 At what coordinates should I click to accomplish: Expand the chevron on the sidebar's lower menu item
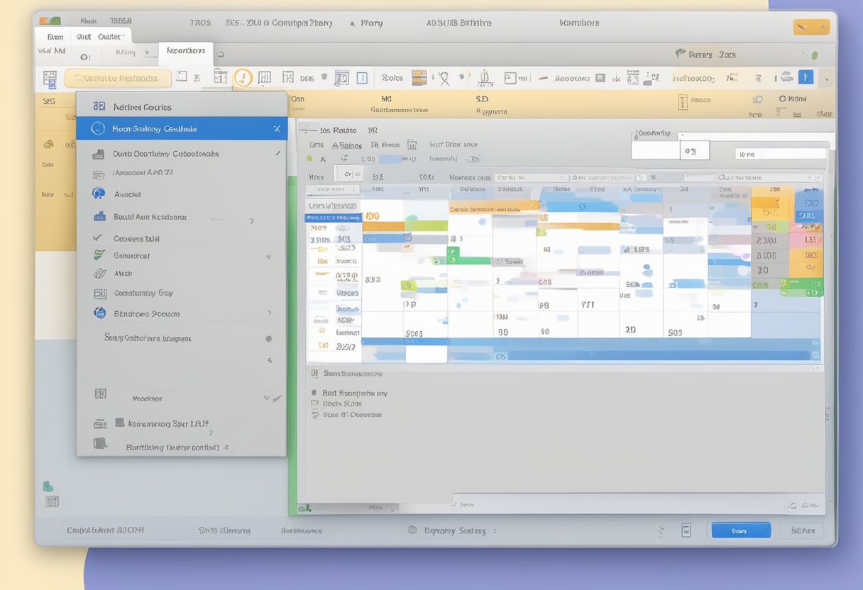coord(267,398)
